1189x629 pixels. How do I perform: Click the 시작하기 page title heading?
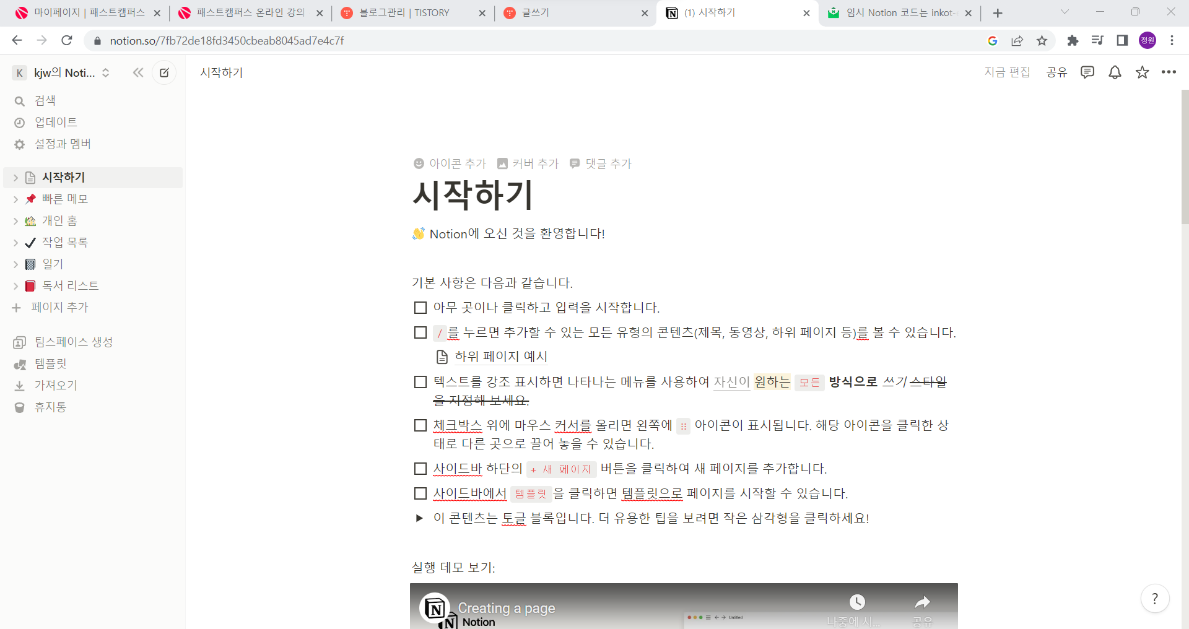[x=473, y=194]
